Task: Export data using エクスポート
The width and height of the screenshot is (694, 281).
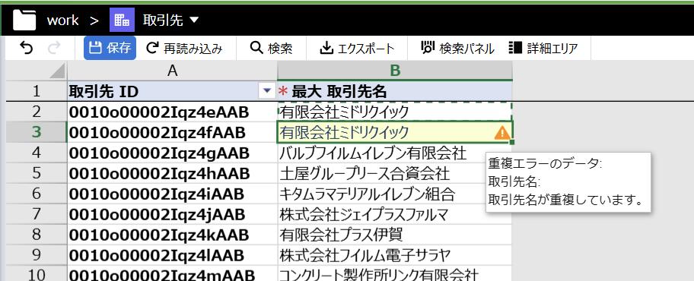Action: 357,48
